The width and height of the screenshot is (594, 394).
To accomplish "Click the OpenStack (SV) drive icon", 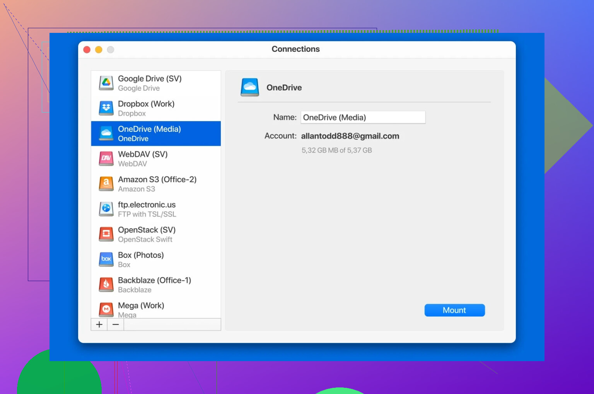I will tap(106, 234).
